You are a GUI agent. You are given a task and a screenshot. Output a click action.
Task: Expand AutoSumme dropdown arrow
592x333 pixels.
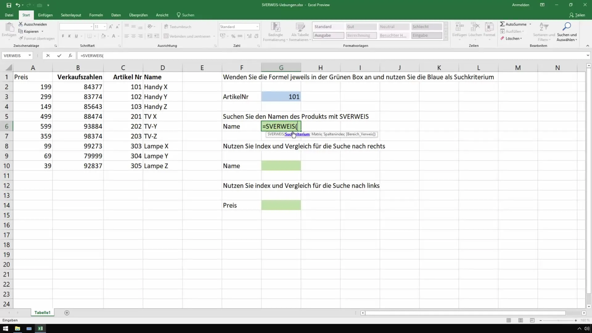530,24
